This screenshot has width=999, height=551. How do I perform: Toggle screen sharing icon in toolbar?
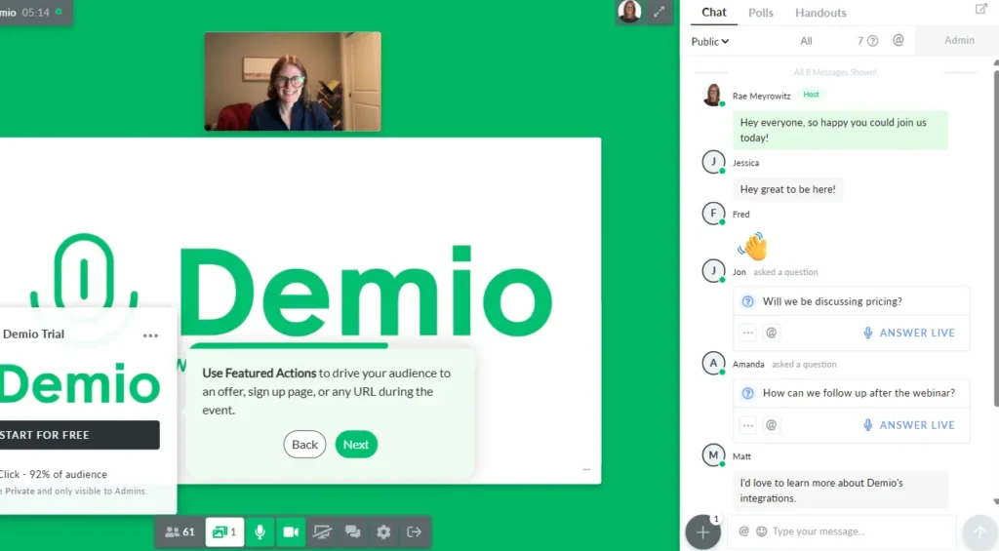pos(322,531)
